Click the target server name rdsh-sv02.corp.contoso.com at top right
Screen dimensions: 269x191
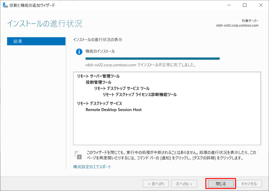tap(237, 25)
